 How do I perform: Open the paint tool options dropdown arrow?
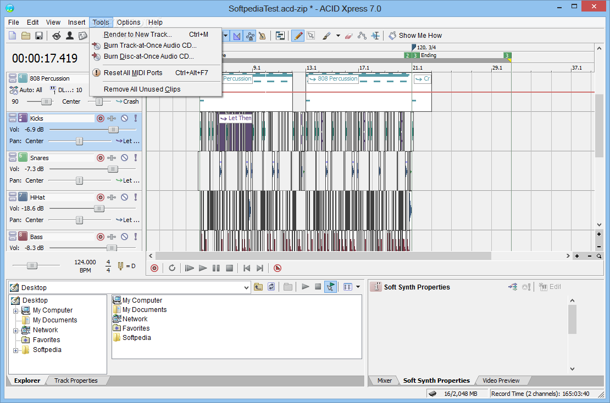[338, 36]
